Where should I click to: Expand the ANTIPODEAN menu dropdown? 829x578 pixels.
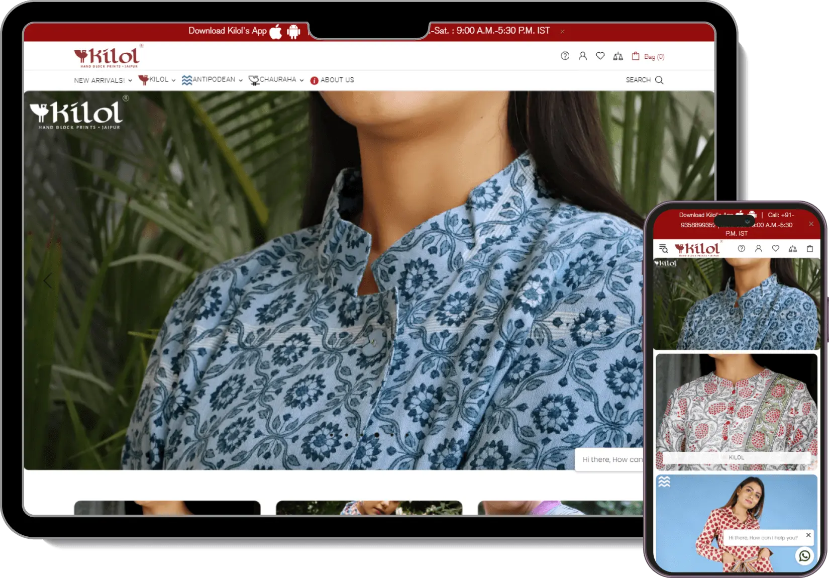[x=212, y=79]
